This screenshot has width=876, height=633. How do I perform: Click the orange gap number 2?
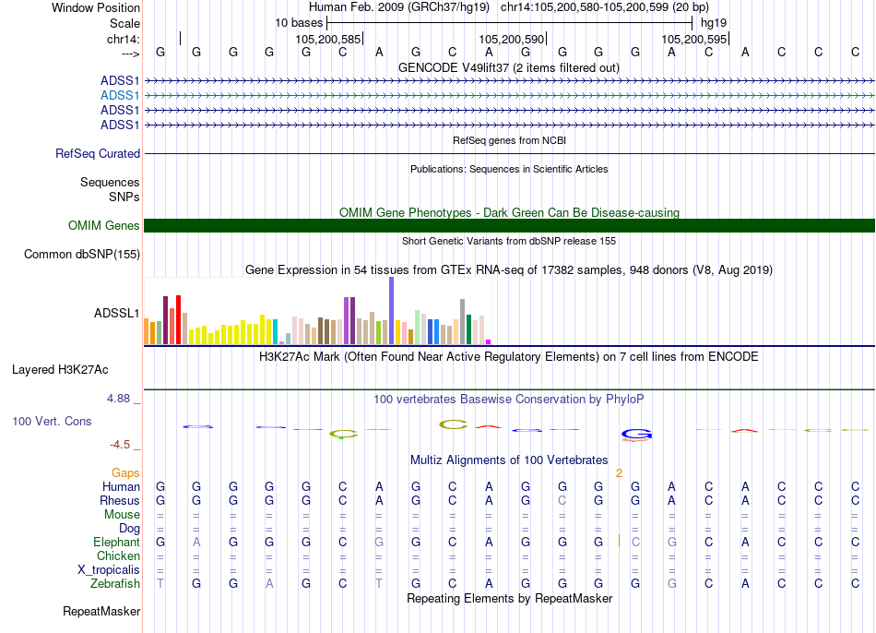point(620,472)
